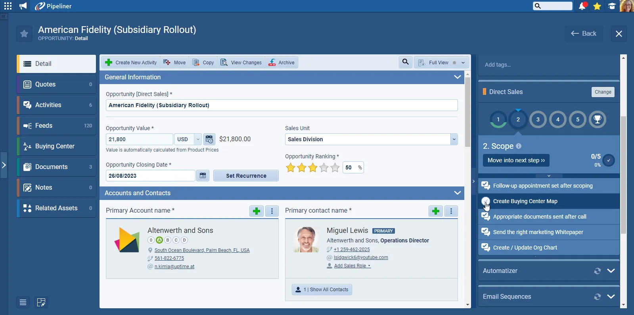
Task: Open the Add Sales Role dropdown
Action: [x=352, y=266]
